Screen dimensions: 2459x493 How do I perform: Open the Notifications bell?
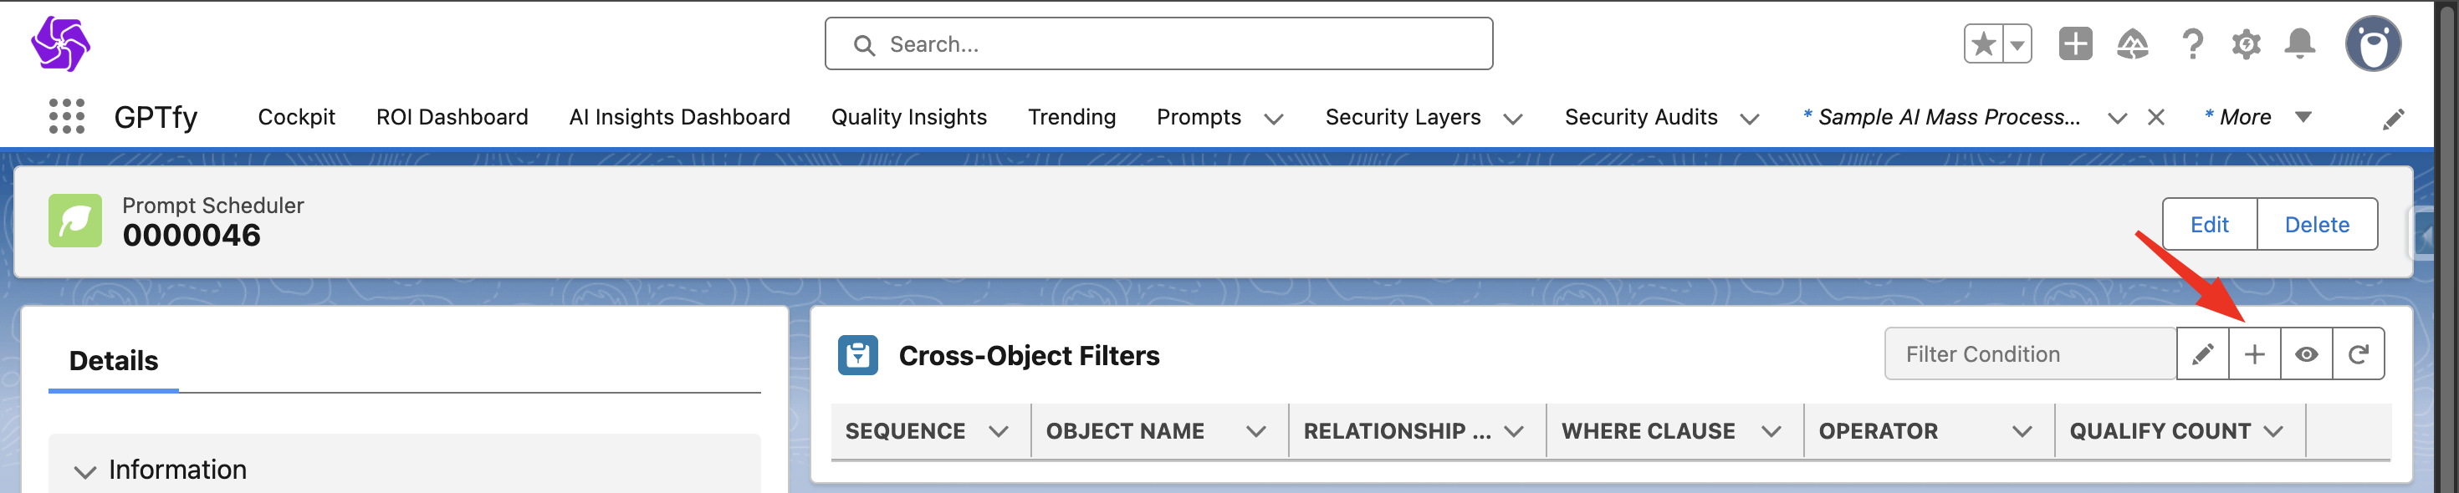click(2299, 43)
